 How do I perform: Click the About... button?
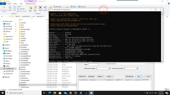109,76
